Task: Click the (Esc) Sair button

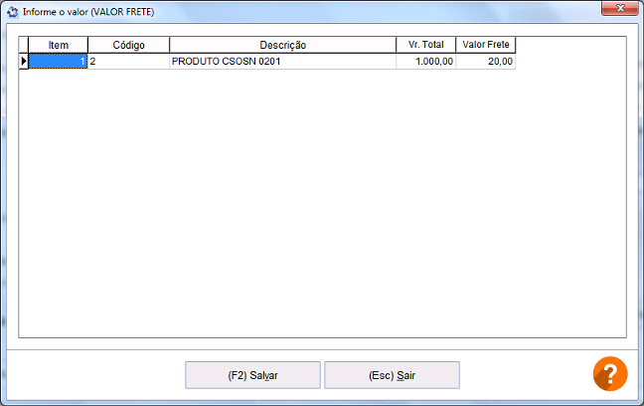Action: 392,375
